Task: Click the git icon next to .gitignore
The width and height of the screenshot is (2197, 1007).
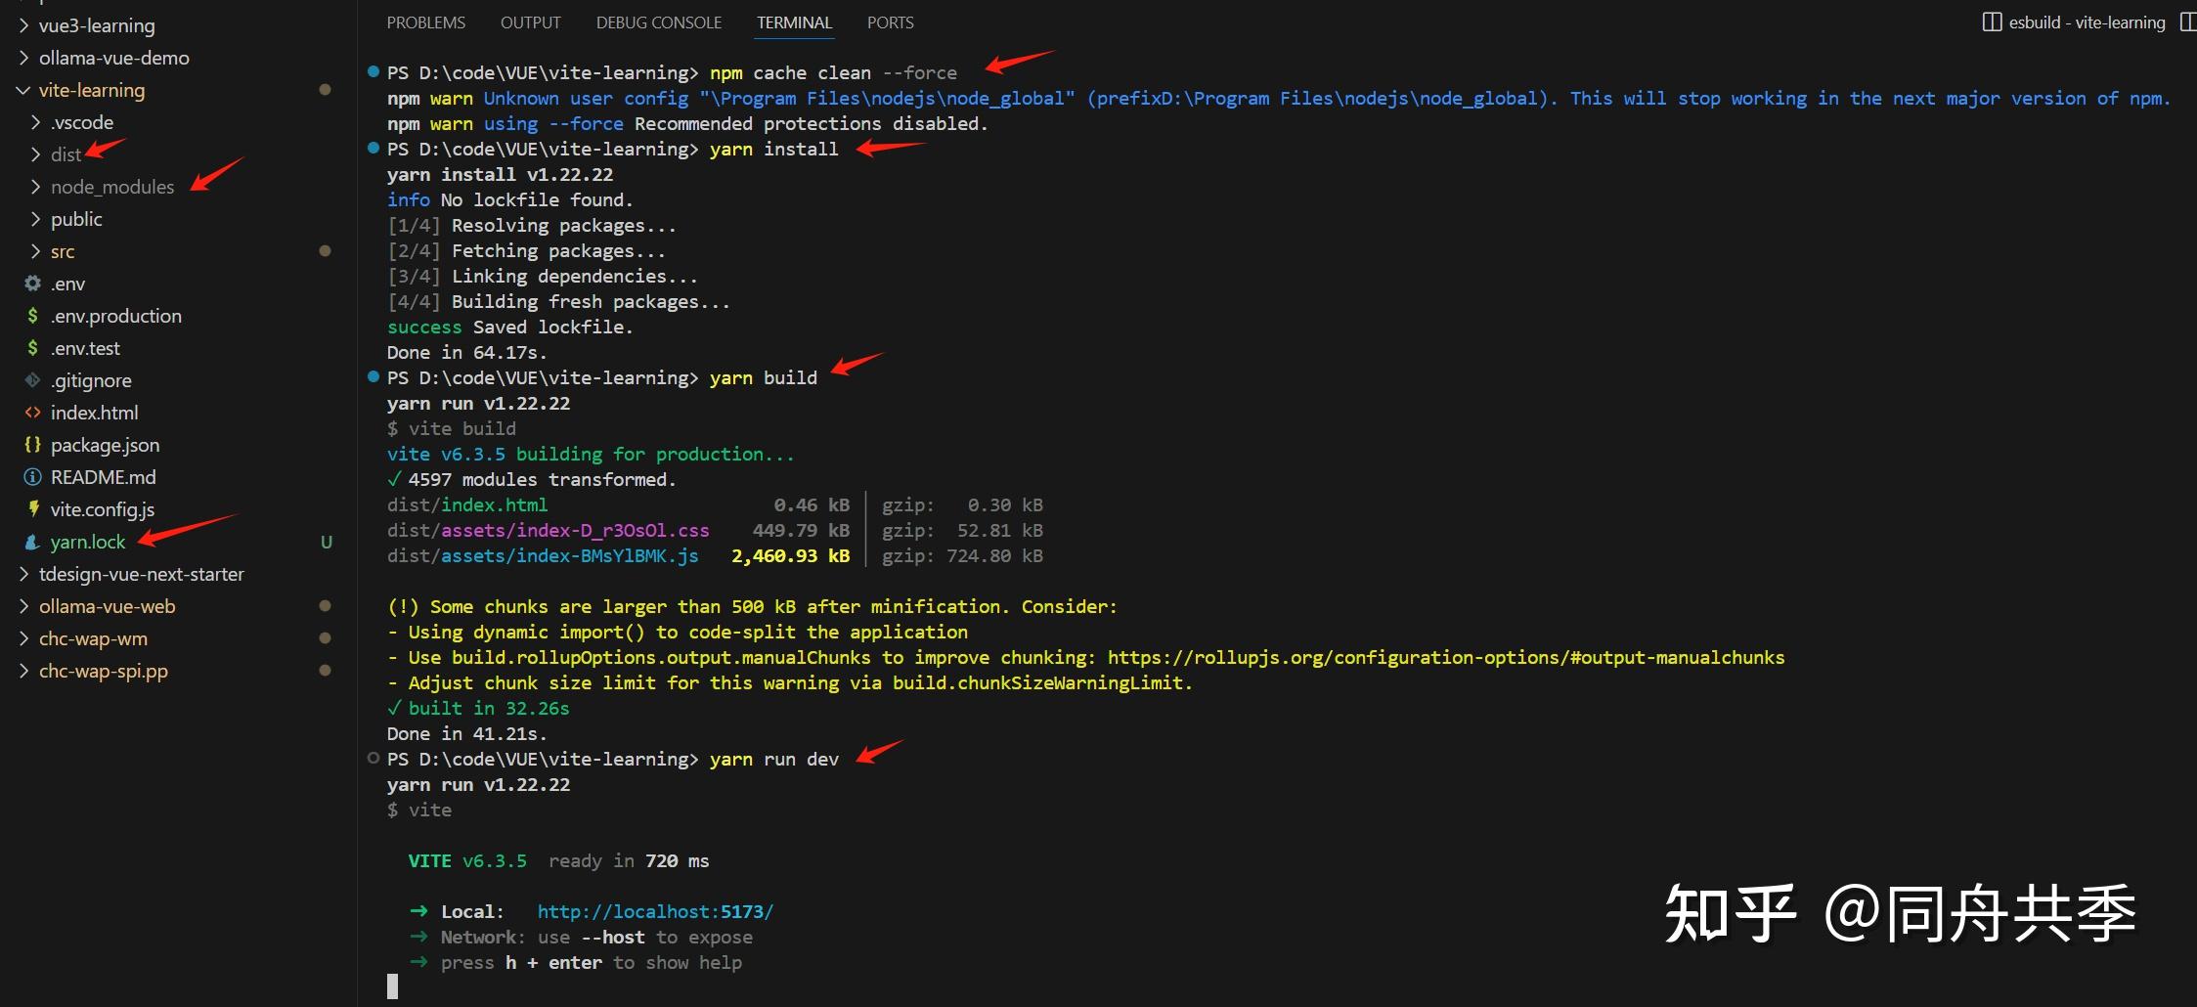Action: (x=33, y=380)
